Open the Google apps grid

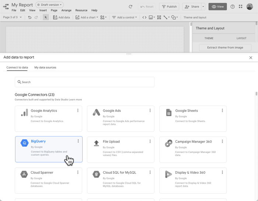[241, 7]
